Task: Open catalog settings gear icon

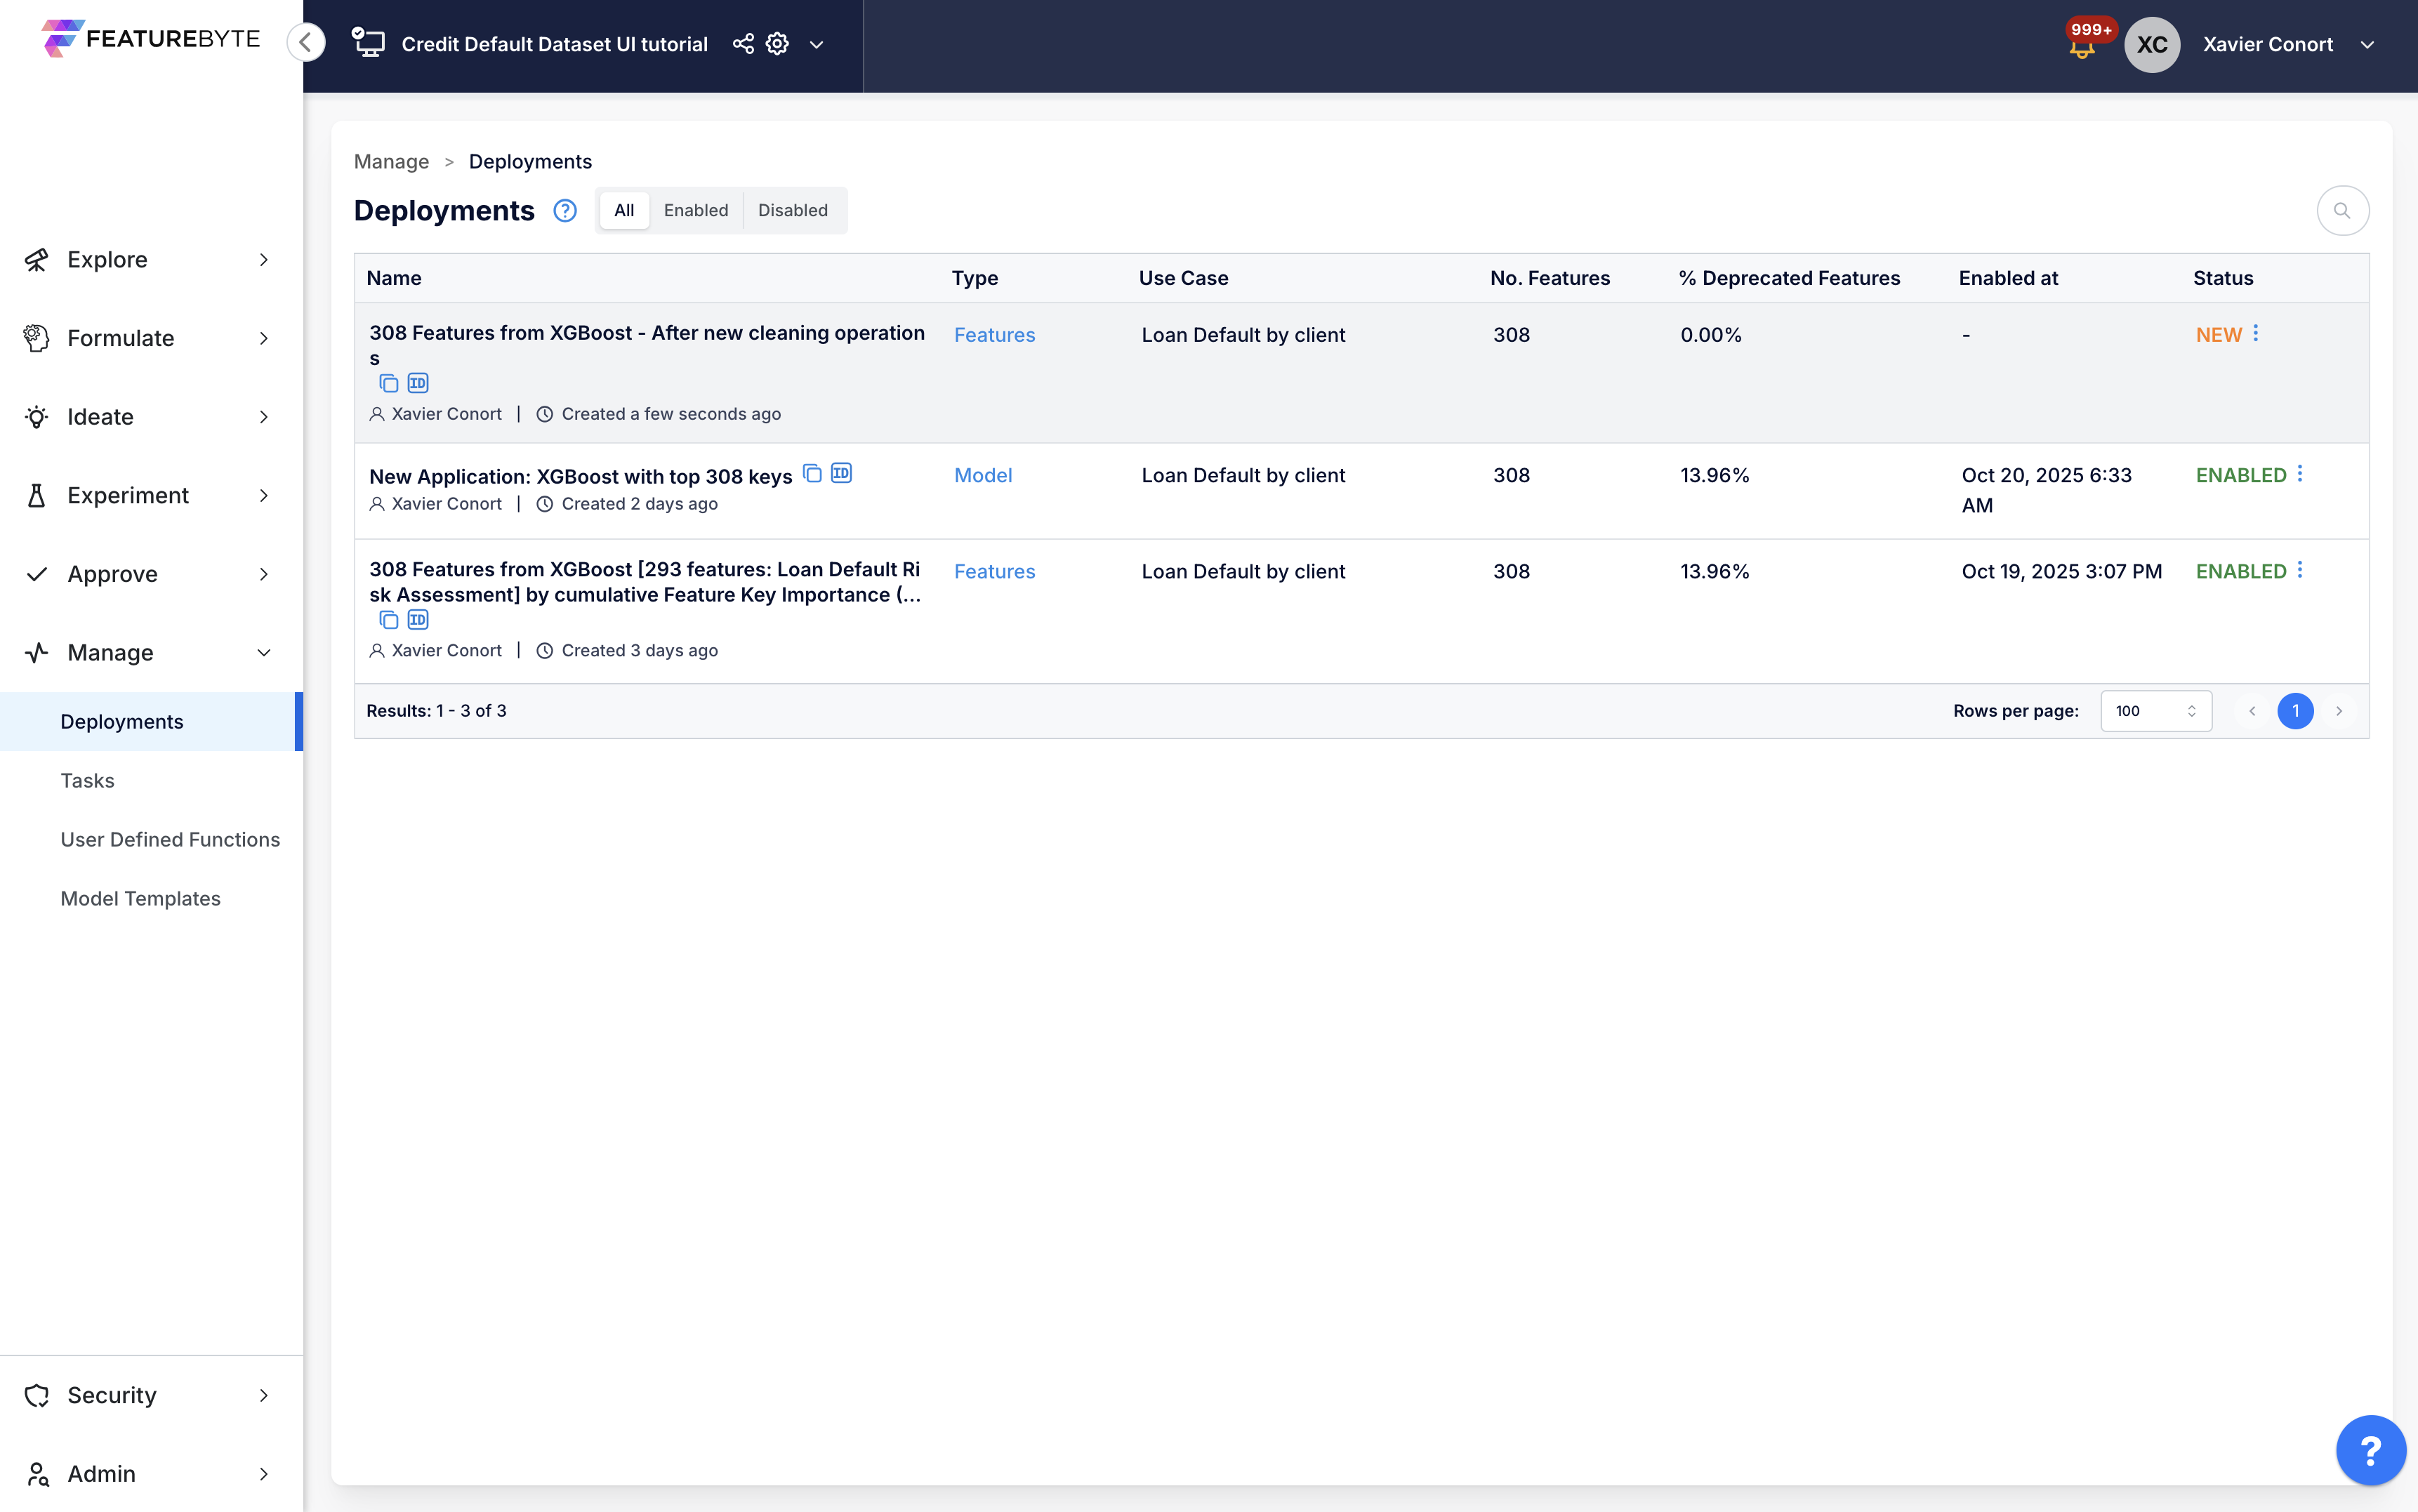Action: (x=777, y=44)
